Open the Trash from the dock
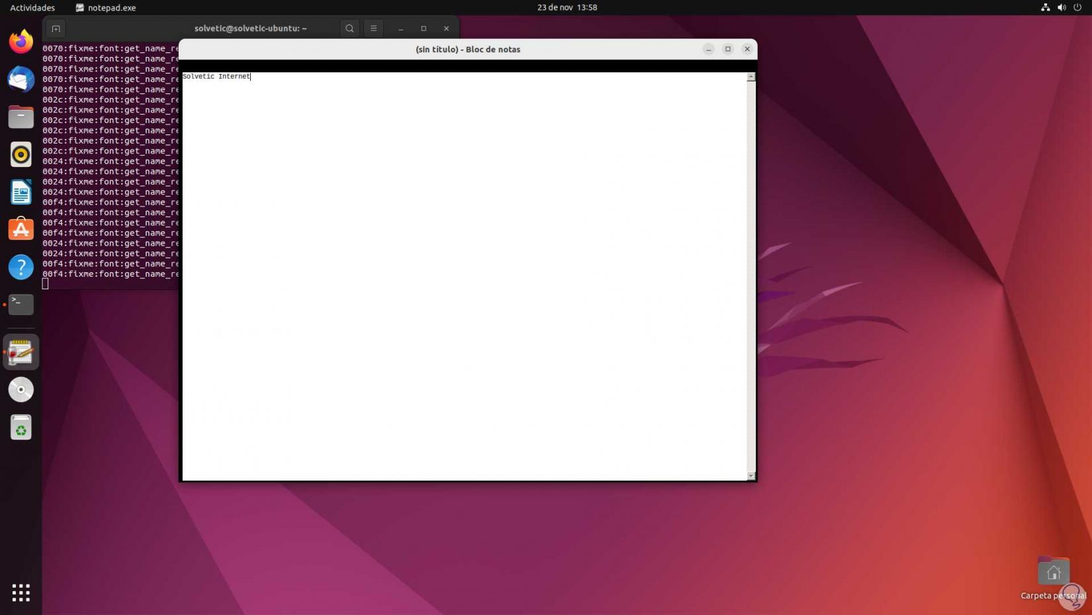 tap(21, 428)
